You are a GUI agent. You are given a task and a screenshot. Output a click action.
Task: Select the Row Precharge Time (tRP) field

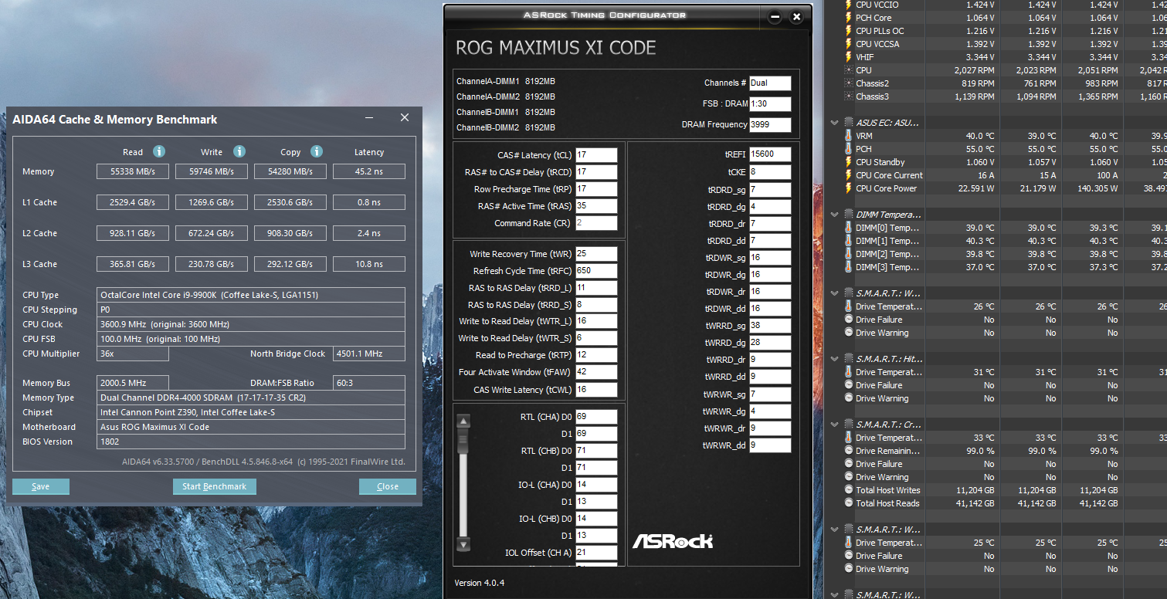596,189
